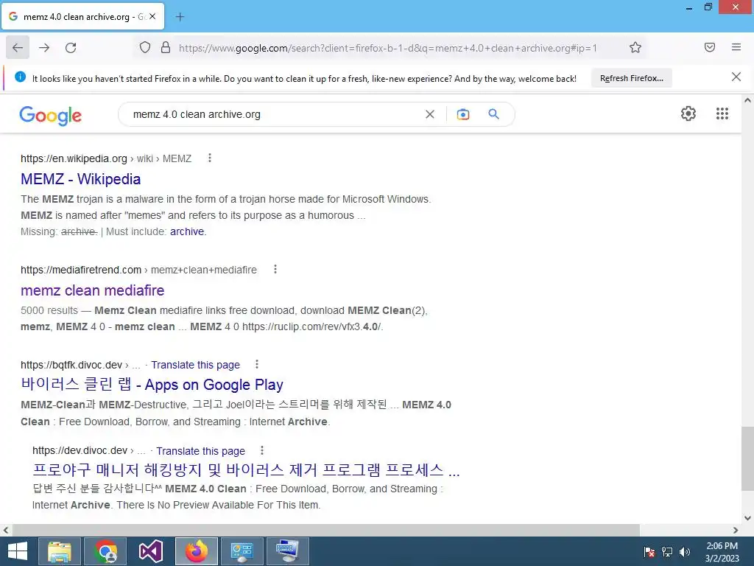Click the scroll left arrow
754x566 pixels.
pos(6,530)
